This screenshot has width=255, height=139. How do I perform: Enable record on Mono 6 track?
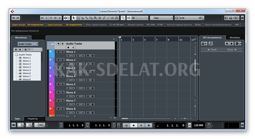69,96
